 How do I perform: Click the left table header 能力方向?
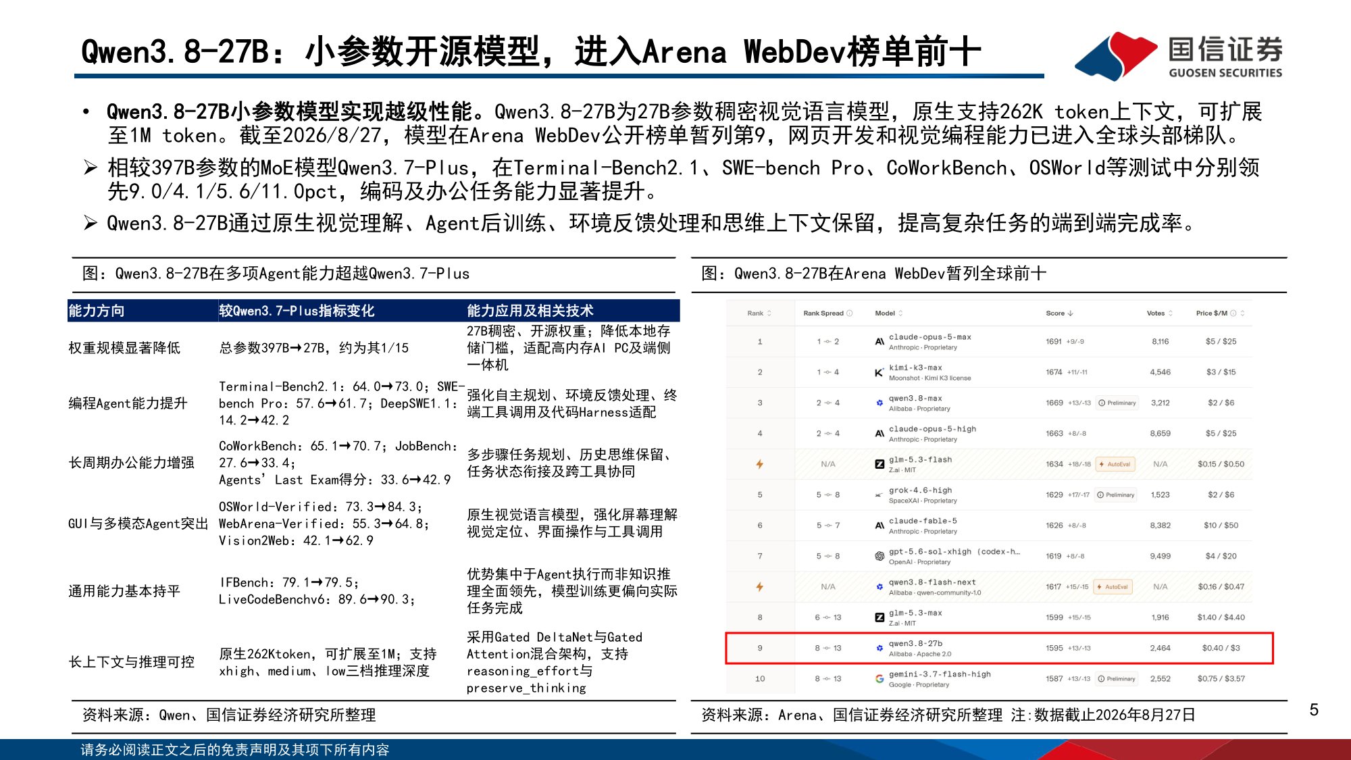pos(97,311)
